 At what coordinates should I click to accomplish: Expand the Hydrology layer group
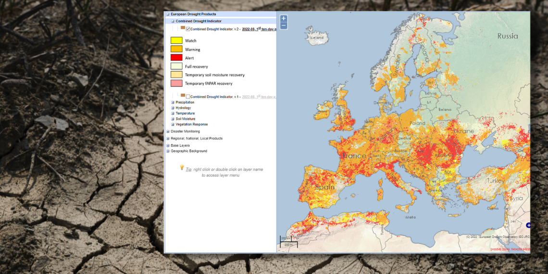(173, 108)
